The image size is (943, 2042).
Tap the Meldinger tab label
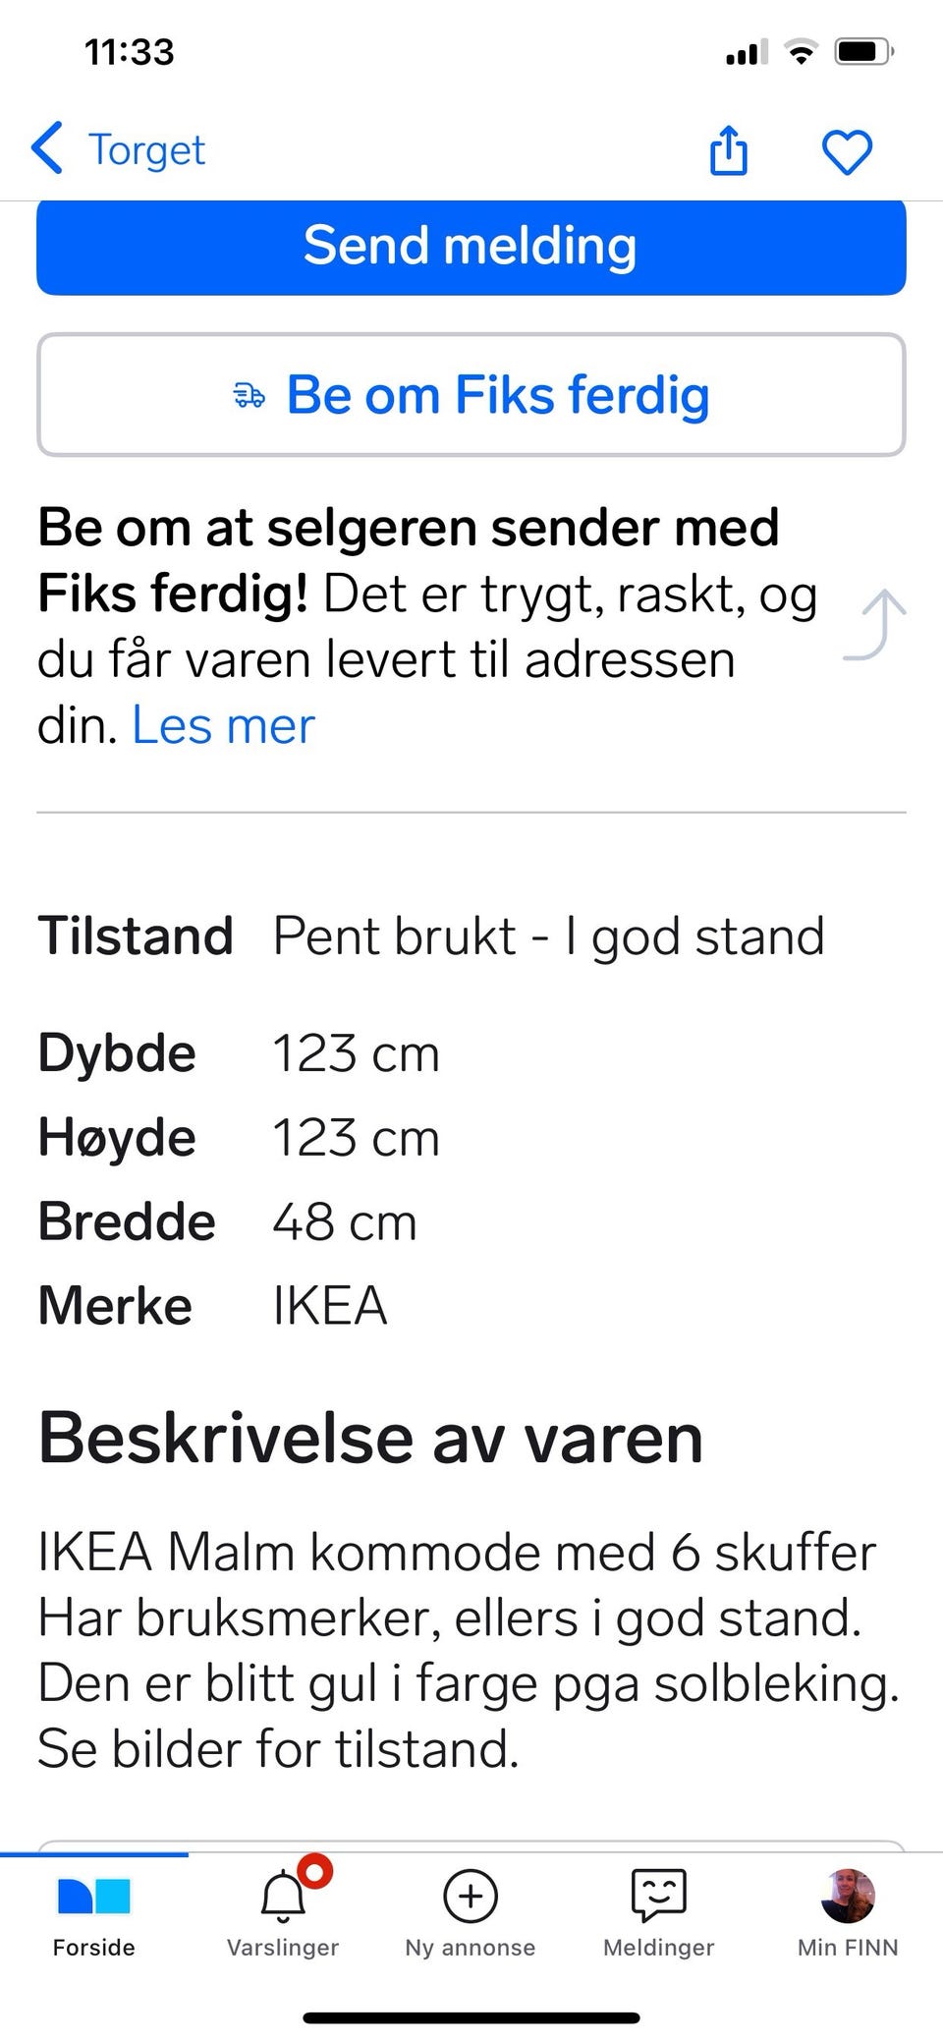tap(658, 1948)
